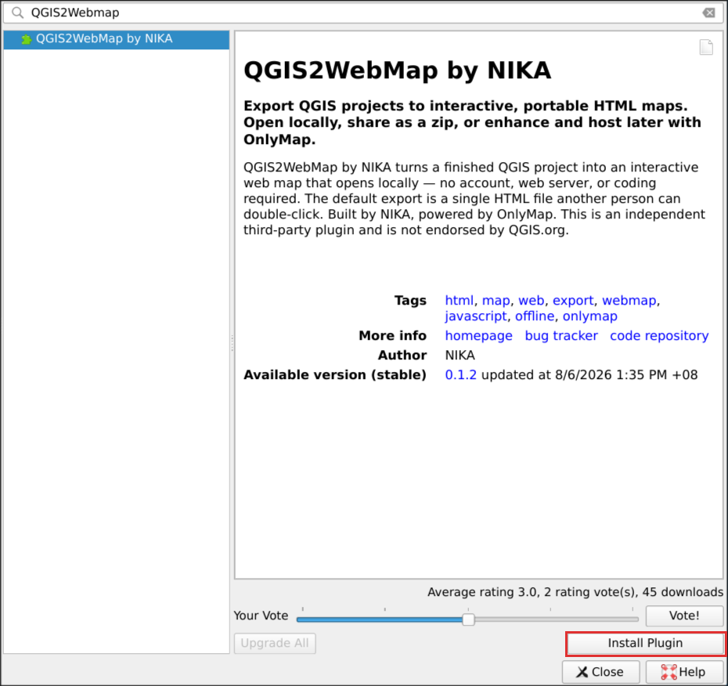Open the javascript tag link

point(476,316)
